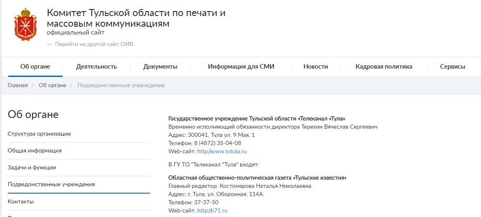The width and height of the screenshot is (481, 217).
Task: Open the ti71.ru website link
Action: [212, 210]
